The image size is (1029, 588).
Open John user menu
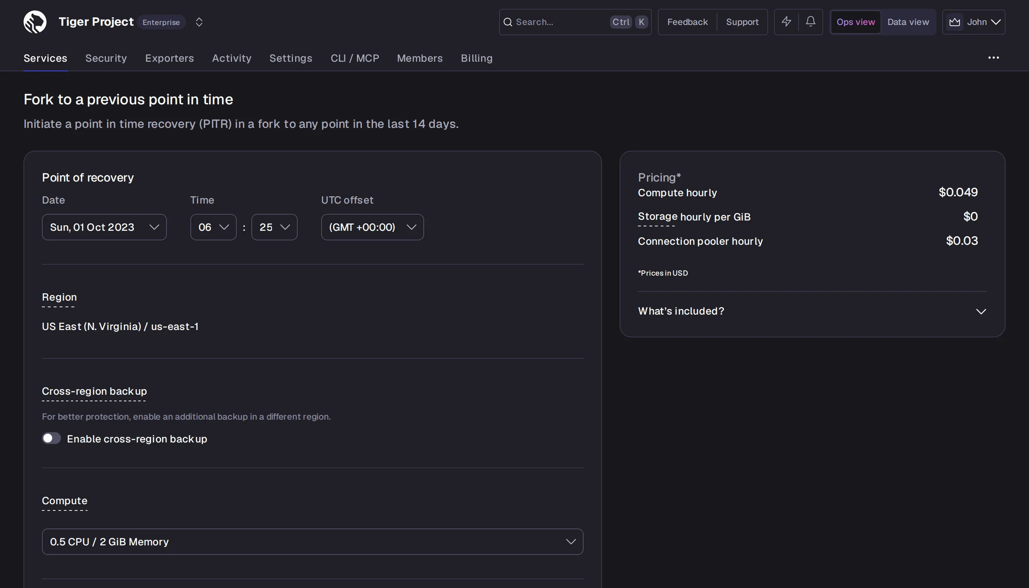(974, 22)
